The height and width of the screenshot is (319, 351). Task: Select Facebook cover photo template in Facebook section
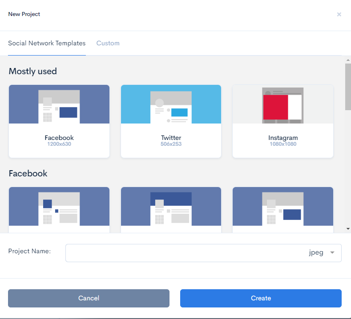point(171,207)
